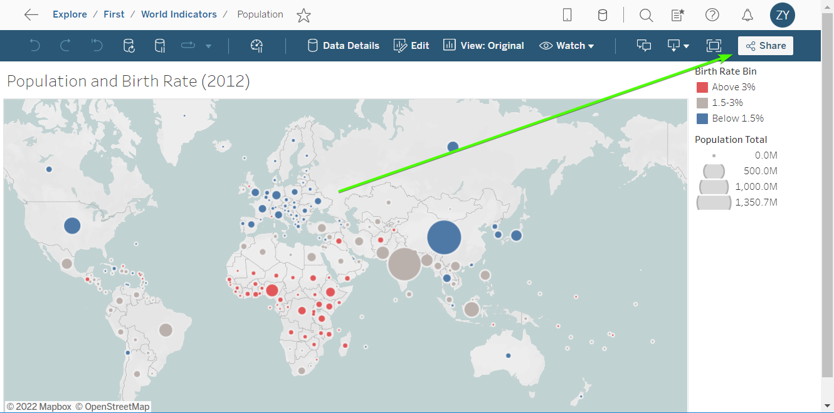Open the device preview phone icon

[x=567, y=15]
